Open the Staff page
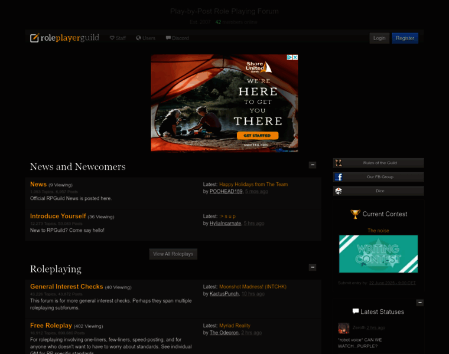 click(x=118, y=38)
